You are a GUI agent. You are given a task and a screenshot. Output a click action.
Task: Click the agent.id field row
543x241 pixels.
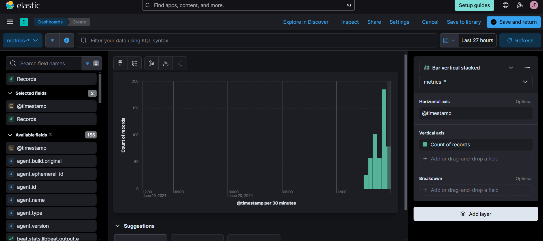click(x=51, y=187)
